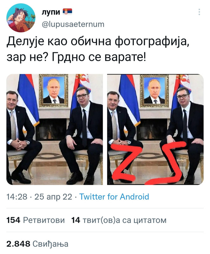Click the Serbian flag emoji beside лупи
The image size is (210, 254).
click(x=67, y=12)
